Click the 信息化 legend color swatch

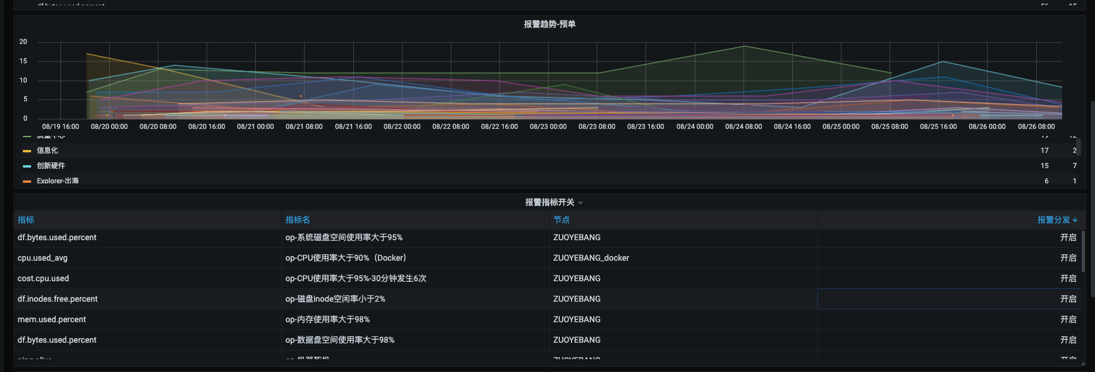tap(26, 151)
